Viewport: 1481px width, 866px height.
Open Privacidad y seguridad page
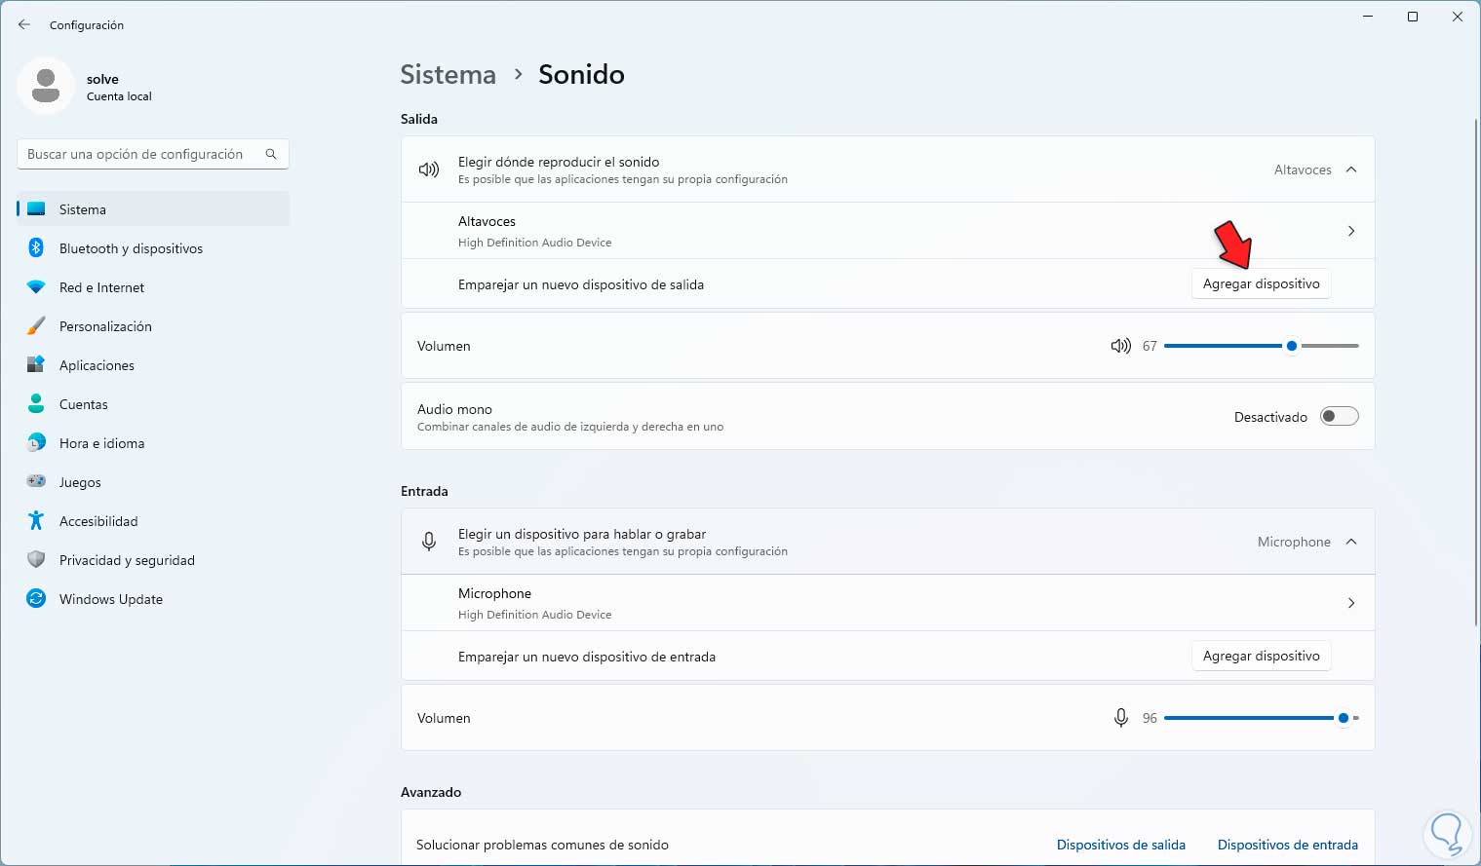coord(127,560)
